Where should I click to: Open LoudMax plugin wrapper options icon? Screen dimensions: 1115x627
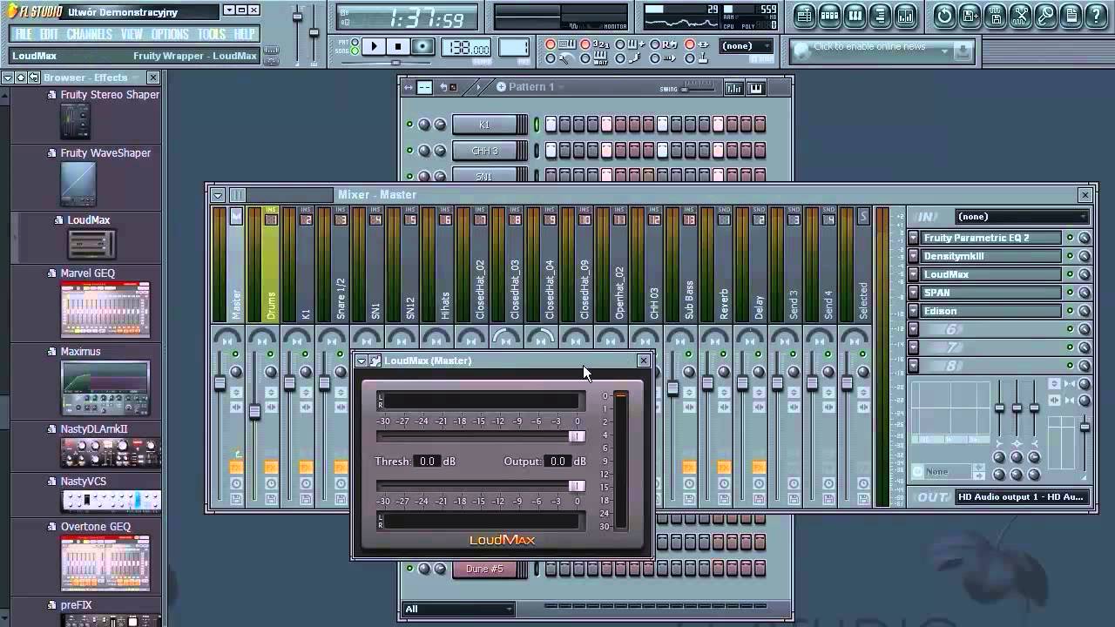(375, 361)
